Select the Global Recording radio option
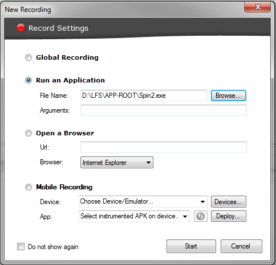This screenshot has height=265, width=276. (29, 57)
